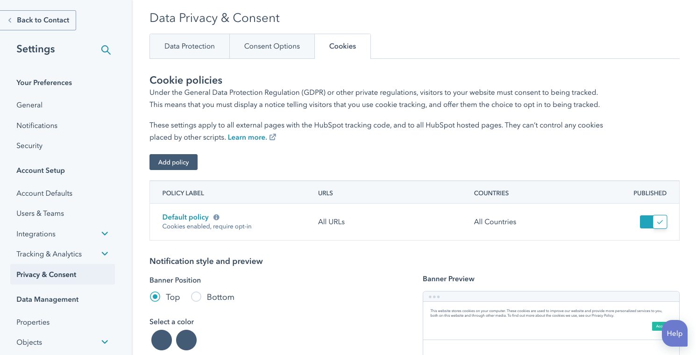Click the back chevron on Back to Contact
Viewport: 696px width, 355px height.
point(9,20)
